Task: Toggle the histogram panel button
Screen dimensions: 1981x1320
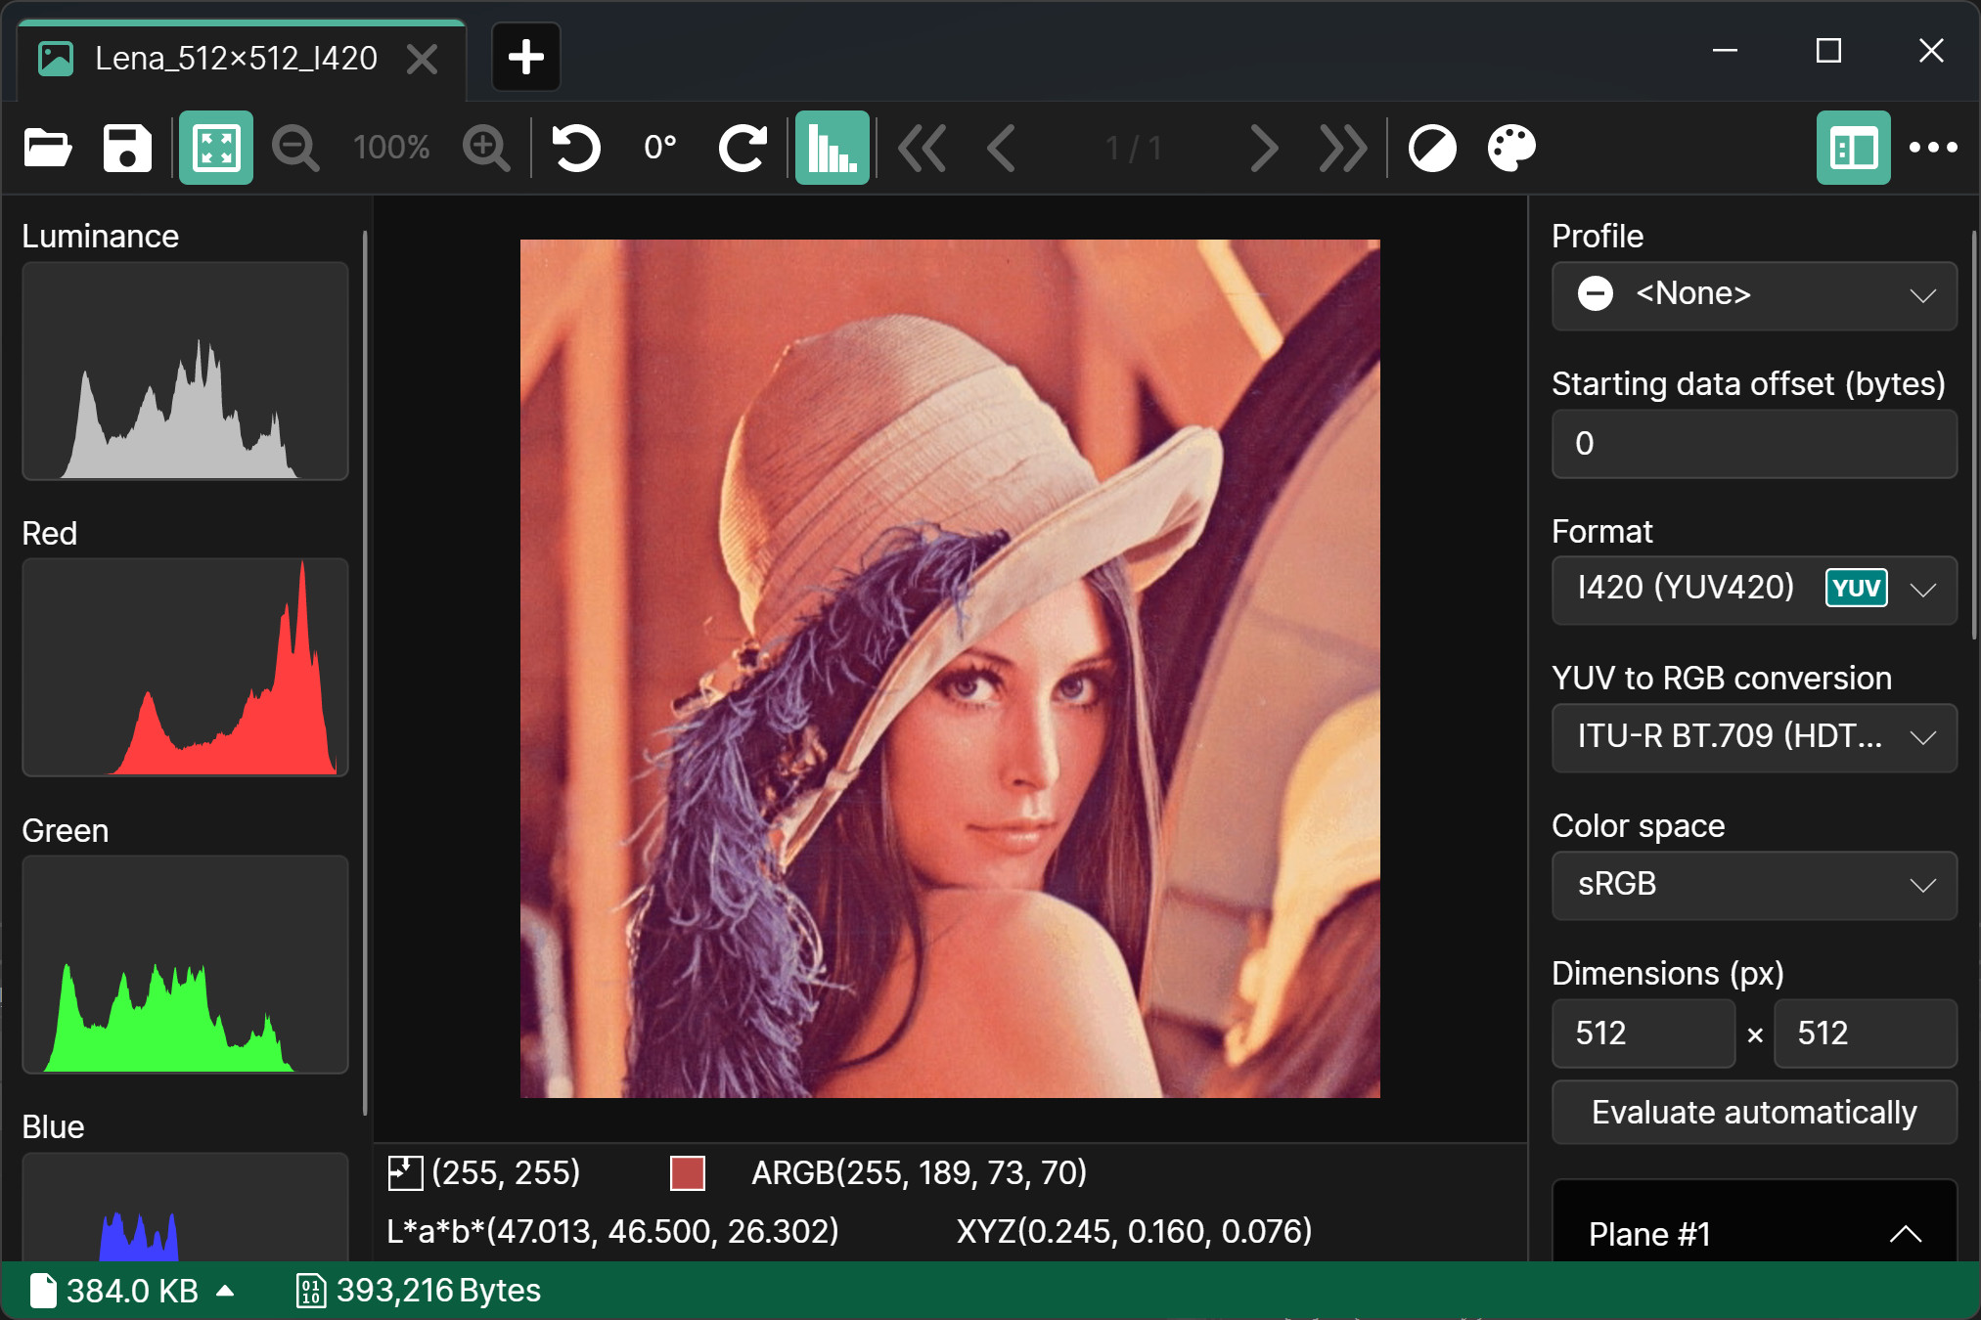Action: [x=833, y=148]
